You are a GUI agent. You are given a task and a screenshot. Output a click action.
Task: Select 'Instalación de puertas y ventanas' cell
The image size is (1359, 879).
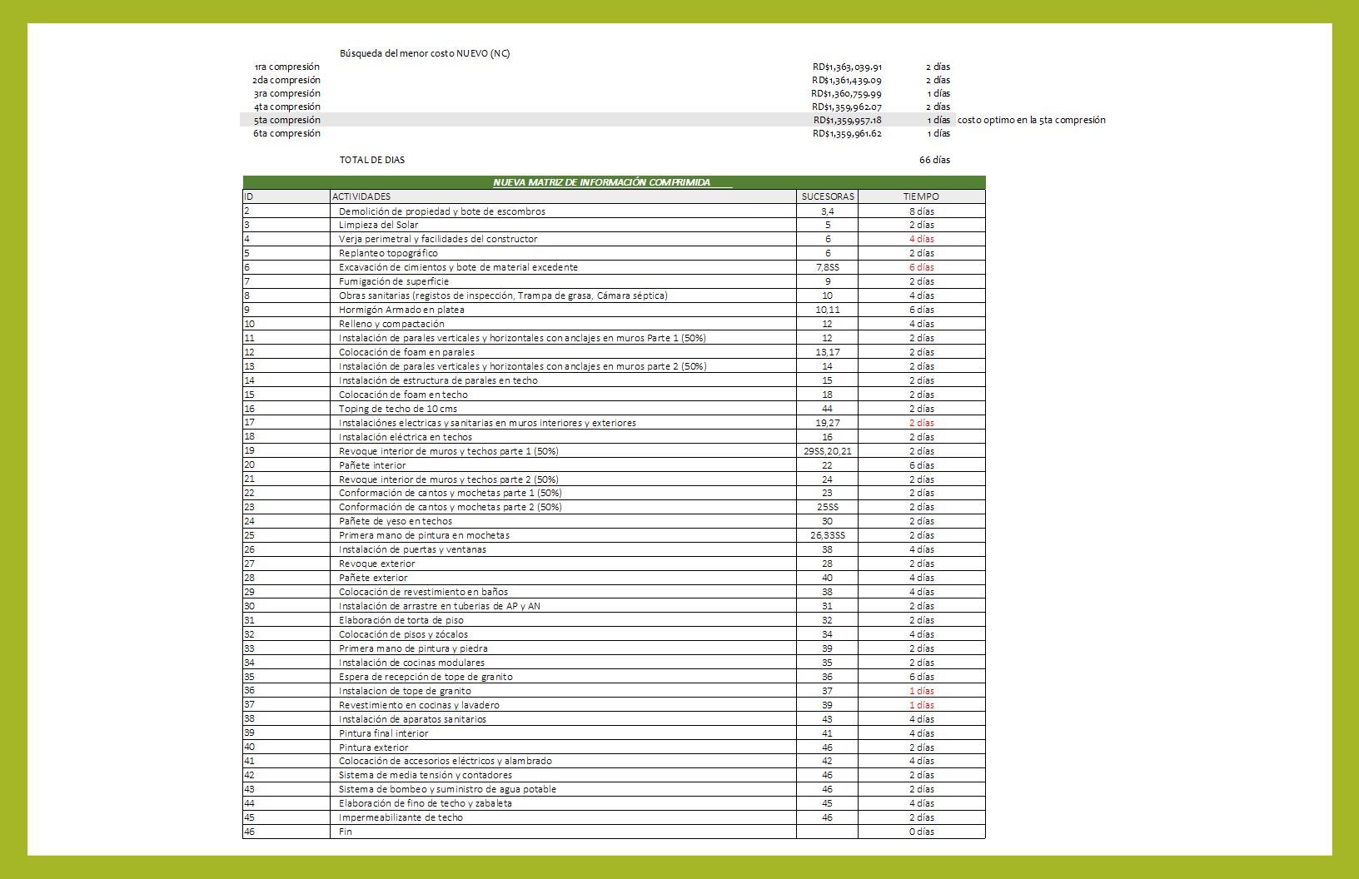[563, 549]
